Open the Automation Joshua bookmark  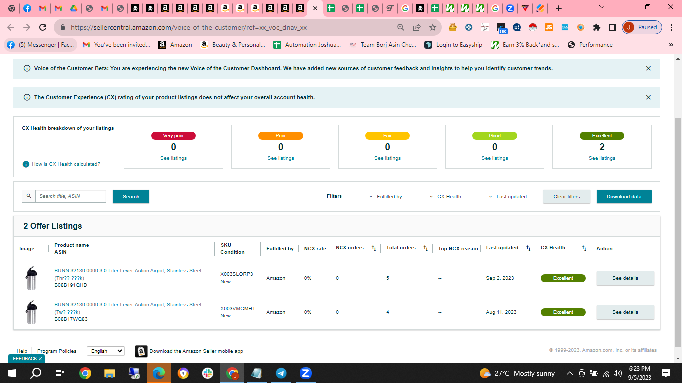[307, 45]
